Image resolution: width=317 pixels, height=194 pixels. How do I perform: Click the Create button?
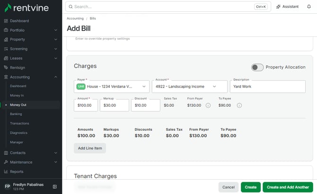pos(251,187)
